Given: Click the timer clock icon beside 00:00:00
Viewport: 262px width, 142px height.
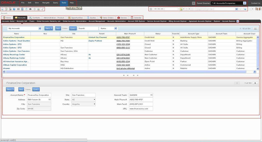Looking at the screenshot, I should tap(151, 9).
